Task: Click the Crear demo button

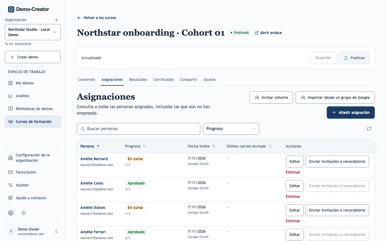Action: point(33,57)
